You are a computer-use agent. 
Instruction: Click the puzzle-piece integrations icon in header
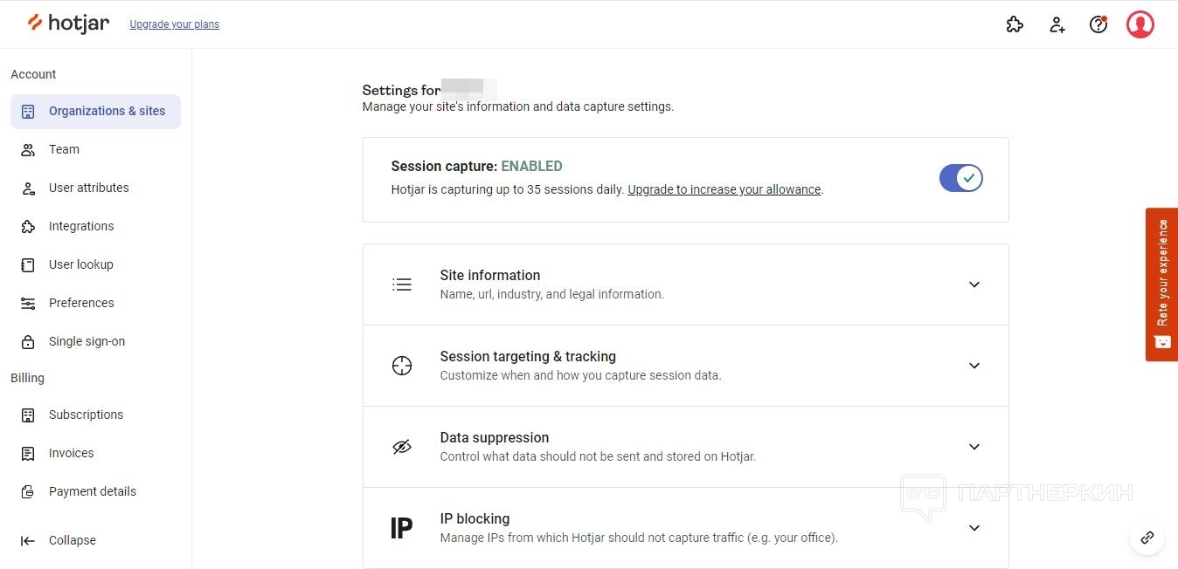pyautogui.click(x=1015, y=24)
